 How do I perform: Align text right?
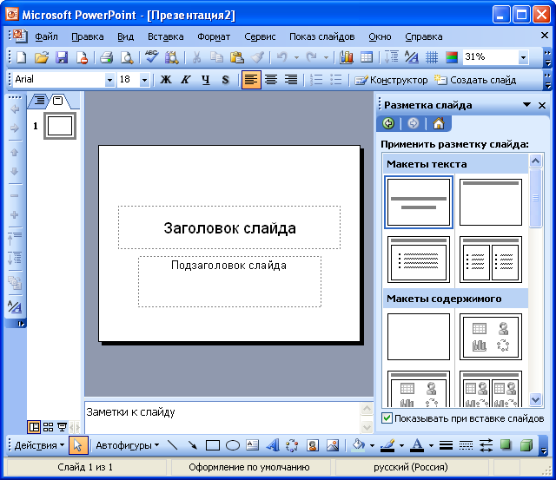[291, 80]
